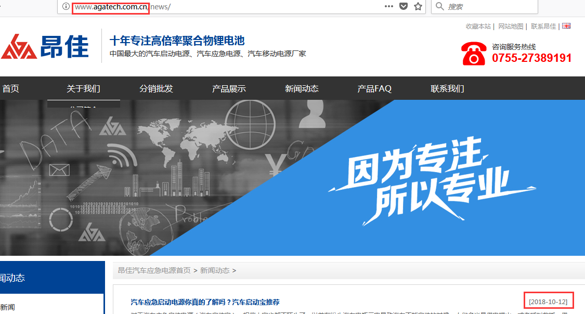Click the 昂佳 AGA logo
This screenshot has height=314, width=585.
click(x=45, y=46)
